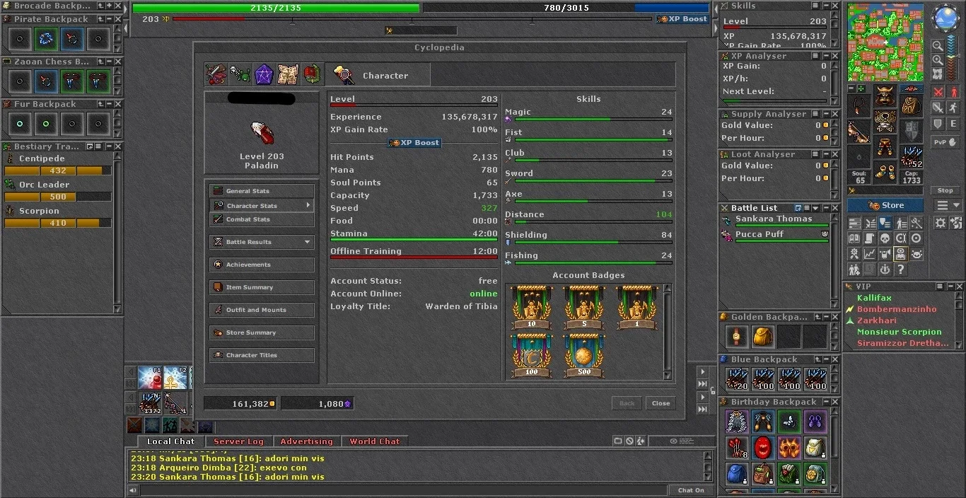Click the blue Store button
Screen dimensions: 966x498
tap(885, 205)
